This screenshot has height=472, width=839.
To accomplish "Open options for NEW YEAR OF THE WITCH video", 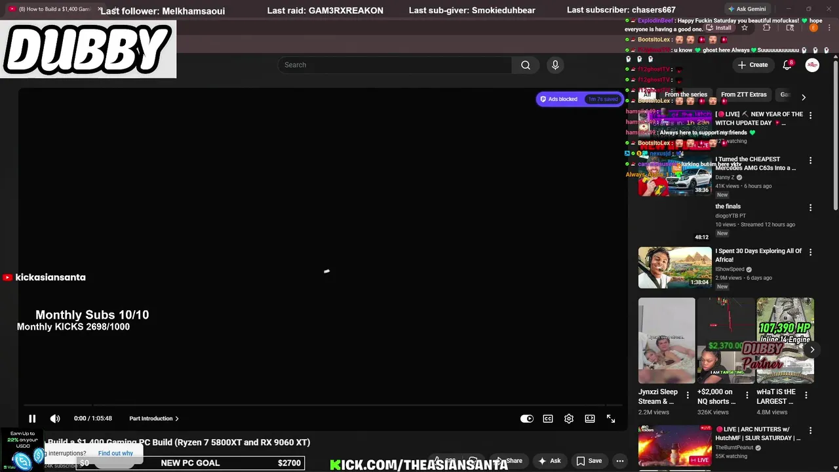I will (x=810, y=115).
